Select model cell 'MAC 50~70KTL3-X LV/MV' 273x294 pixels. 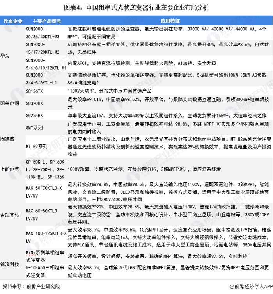[44, 192]
